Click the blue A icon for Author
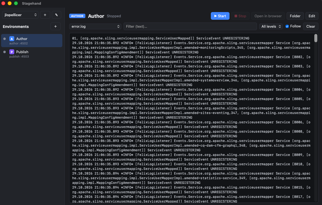 [x=12, y=39]
